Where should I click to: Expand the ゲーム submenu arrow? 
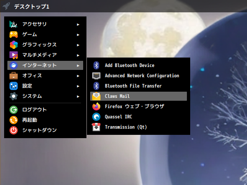click(x=78, y=35)
